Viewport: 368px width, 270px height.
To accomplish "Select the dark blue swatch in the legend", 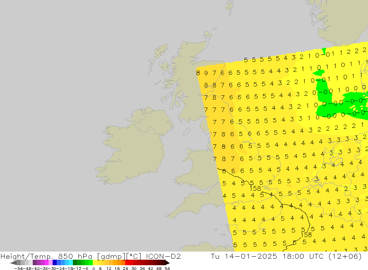I will 55,263.
